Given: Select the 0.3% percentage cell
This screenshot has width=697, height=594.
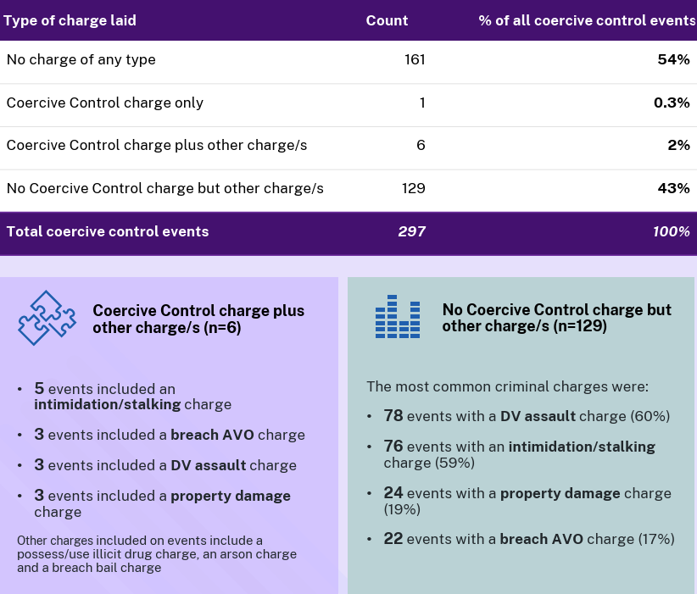Looking at the screenshot, I should click(x=672, y=103).
